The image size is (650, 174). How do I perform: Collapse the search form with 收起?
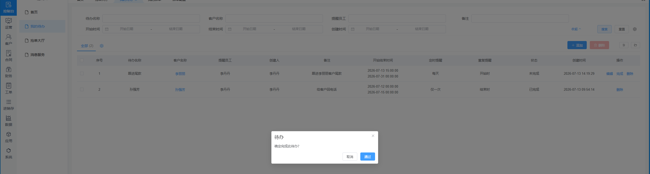click(576, 29)
